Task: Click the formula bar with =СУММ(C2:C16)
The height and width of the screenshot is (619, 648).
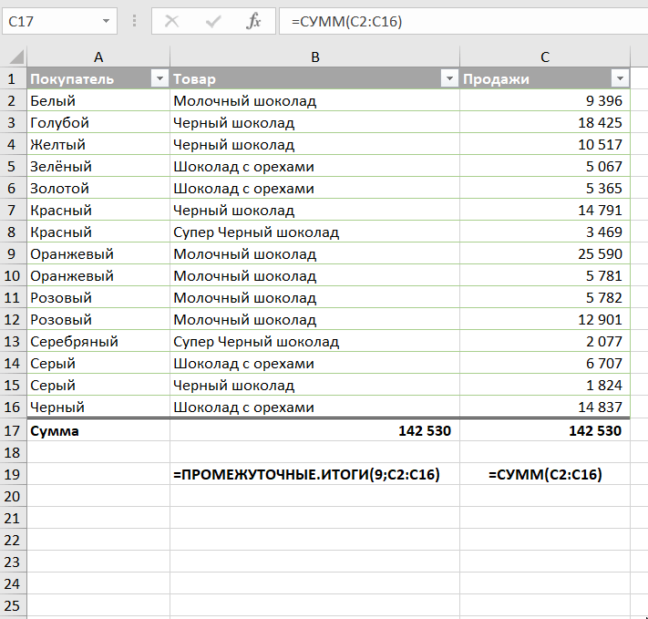Action: 456,21
